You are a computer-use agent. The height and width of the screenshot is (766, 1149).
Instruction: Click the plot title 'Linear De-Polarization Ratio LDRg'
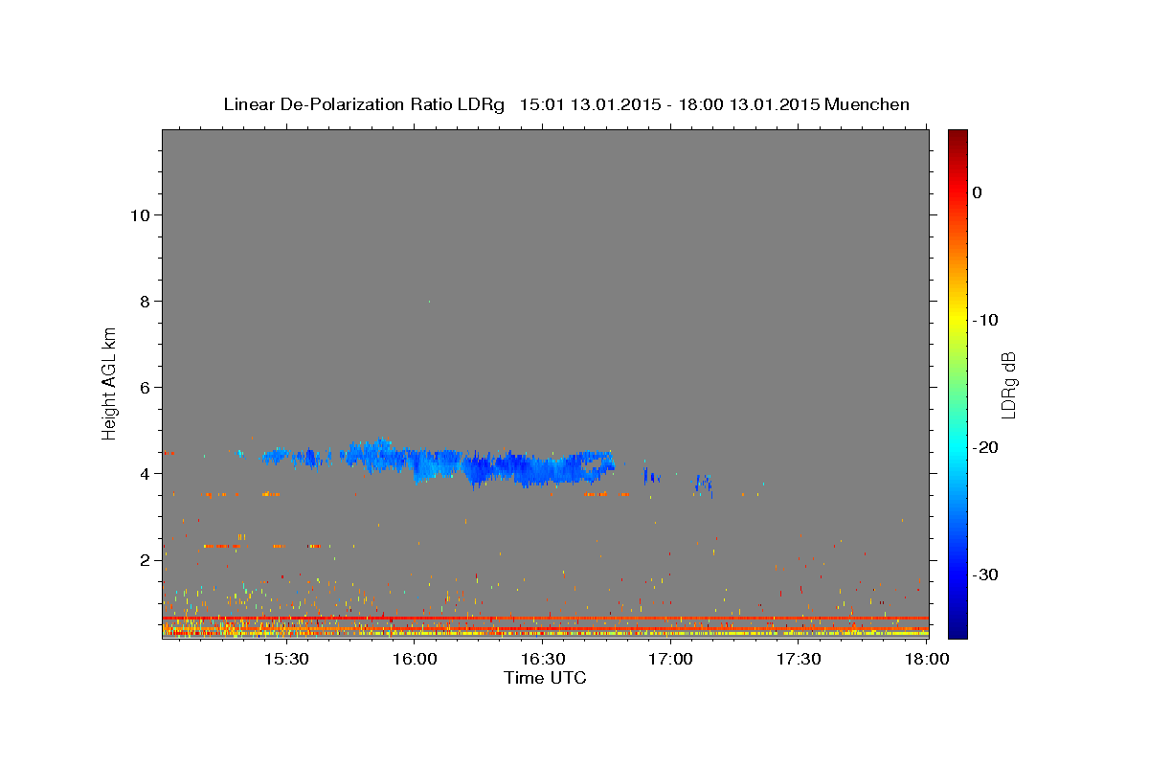363,104
